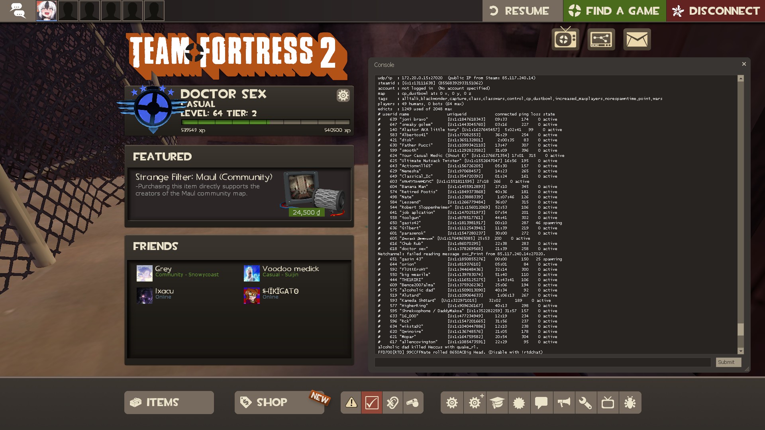The height and width of the screenshot is (430, 765).
Task: Open the Strange Filter: Maul featured item
Action: pos(239,194)
